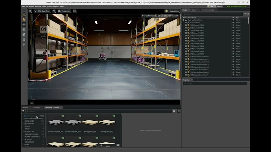
Task: Switch to the Content tab
Action: (37, 108)
